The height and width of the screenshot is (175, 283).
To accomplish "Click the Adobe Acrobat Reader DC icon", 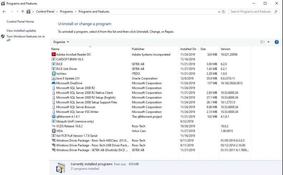I will point(54,54).
